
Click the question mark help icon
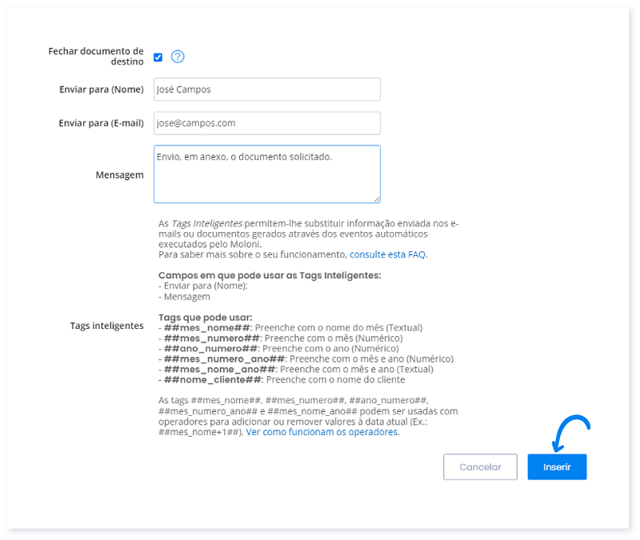point(178,57)
